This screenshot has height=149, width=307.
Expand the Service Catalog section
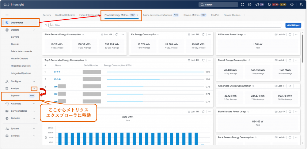pos(34,111)
